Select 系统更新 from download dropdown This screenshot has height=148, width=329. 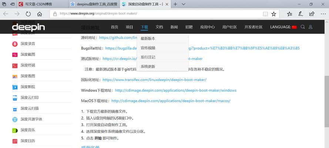coord(162,67)
